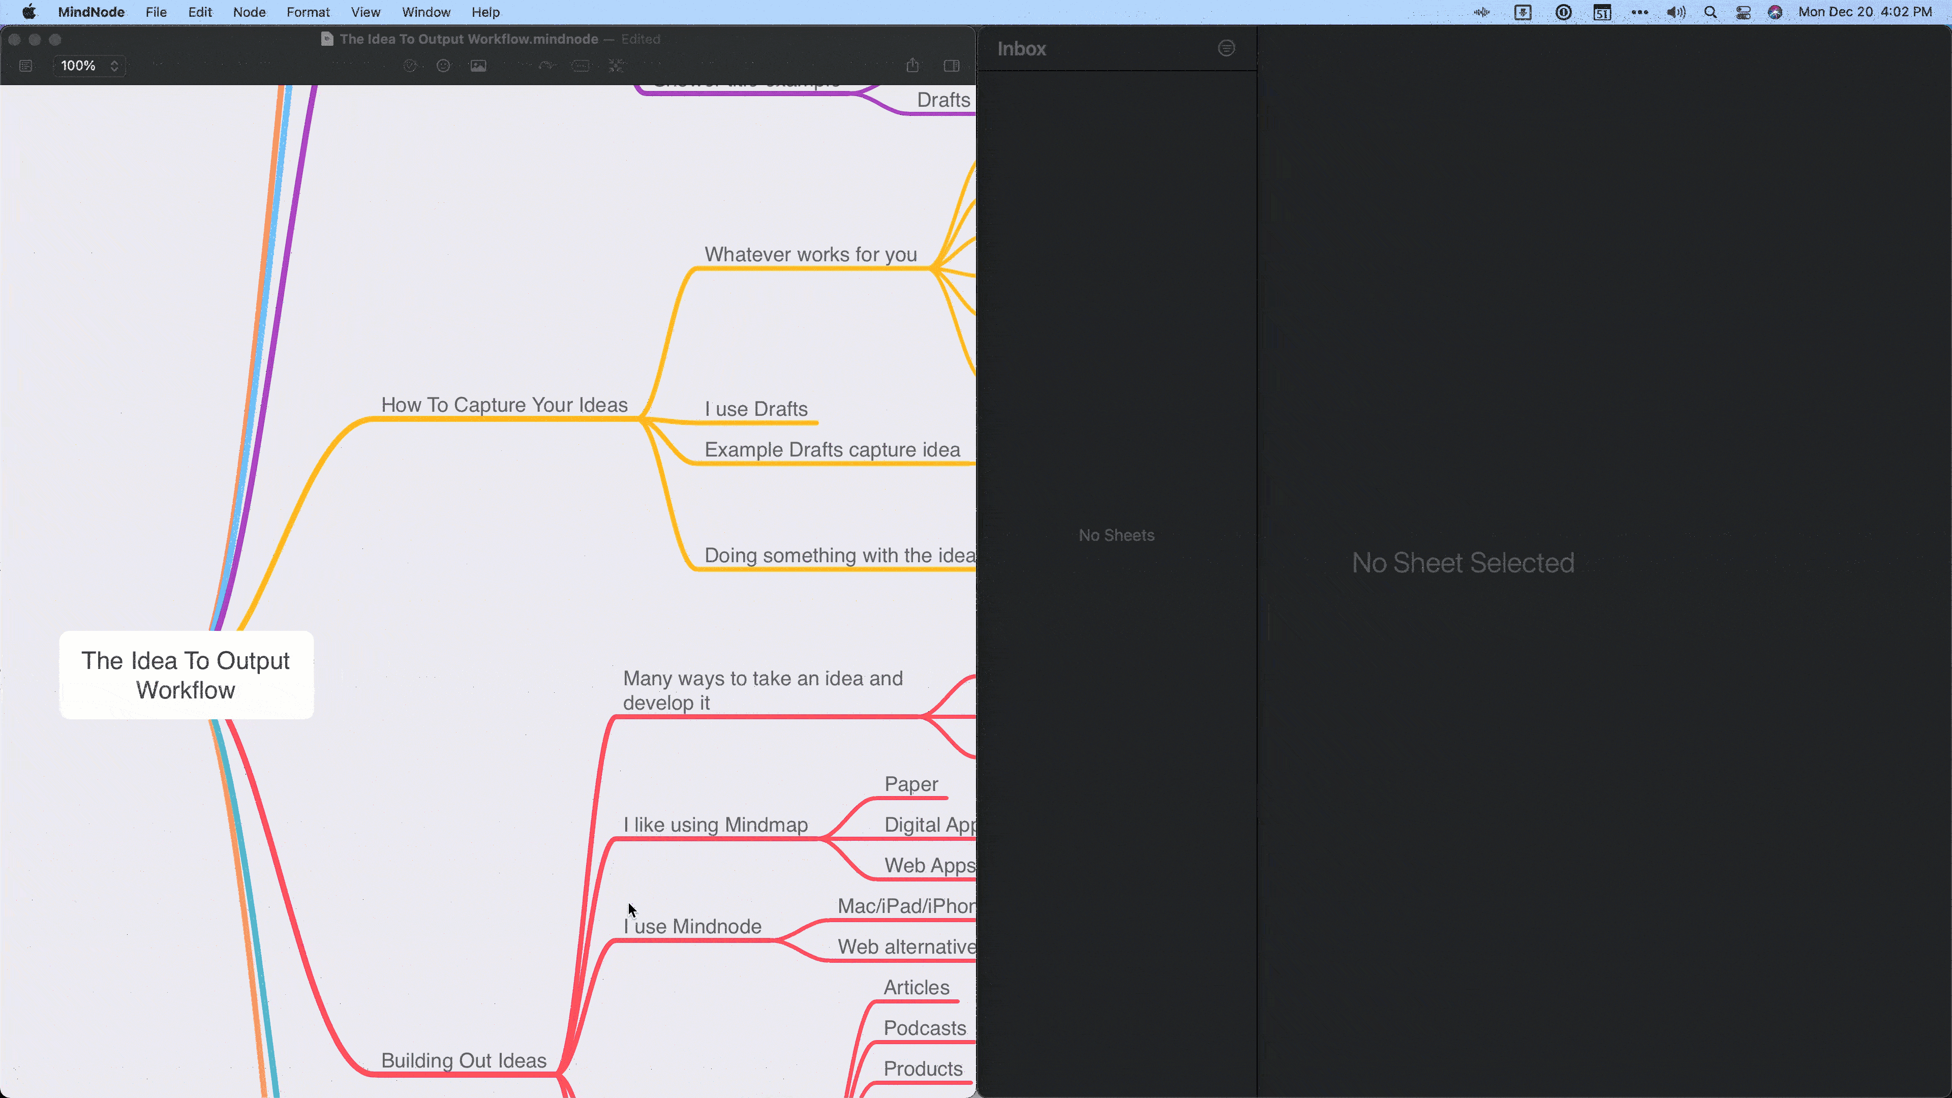
Task: Click the share icon in MindNode toolbar
Action: tap(912, 66)
